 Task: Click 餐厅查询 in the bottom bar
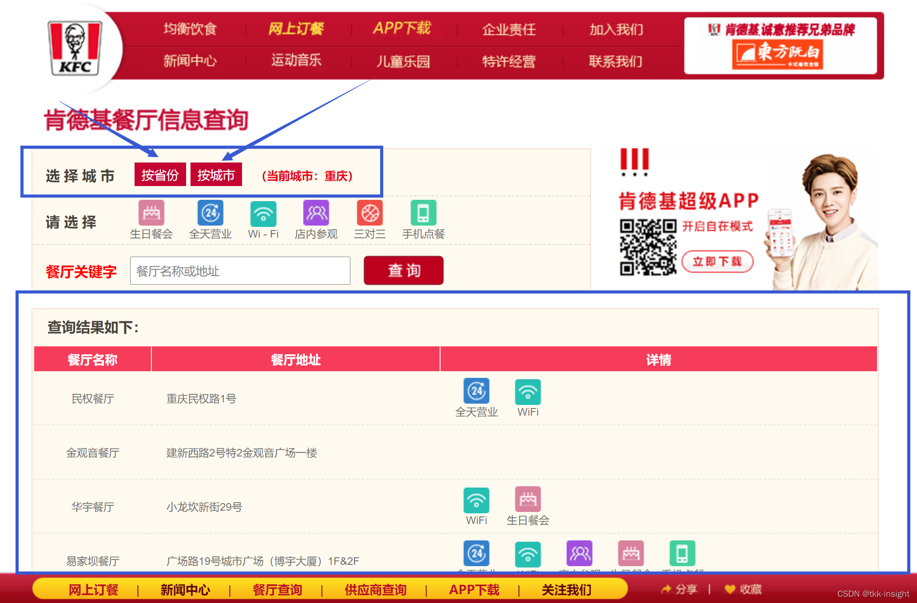tap(278, 590)
